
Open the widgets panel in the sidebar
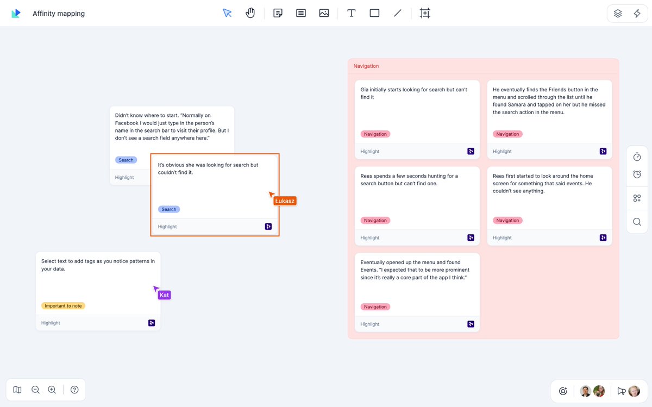[x=636, y=198]
